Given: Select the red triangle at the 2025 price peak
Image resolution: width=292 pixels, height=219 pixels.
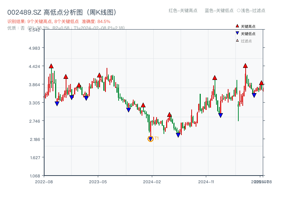Looking at the screenshot, I should click(x=245, y=66).
